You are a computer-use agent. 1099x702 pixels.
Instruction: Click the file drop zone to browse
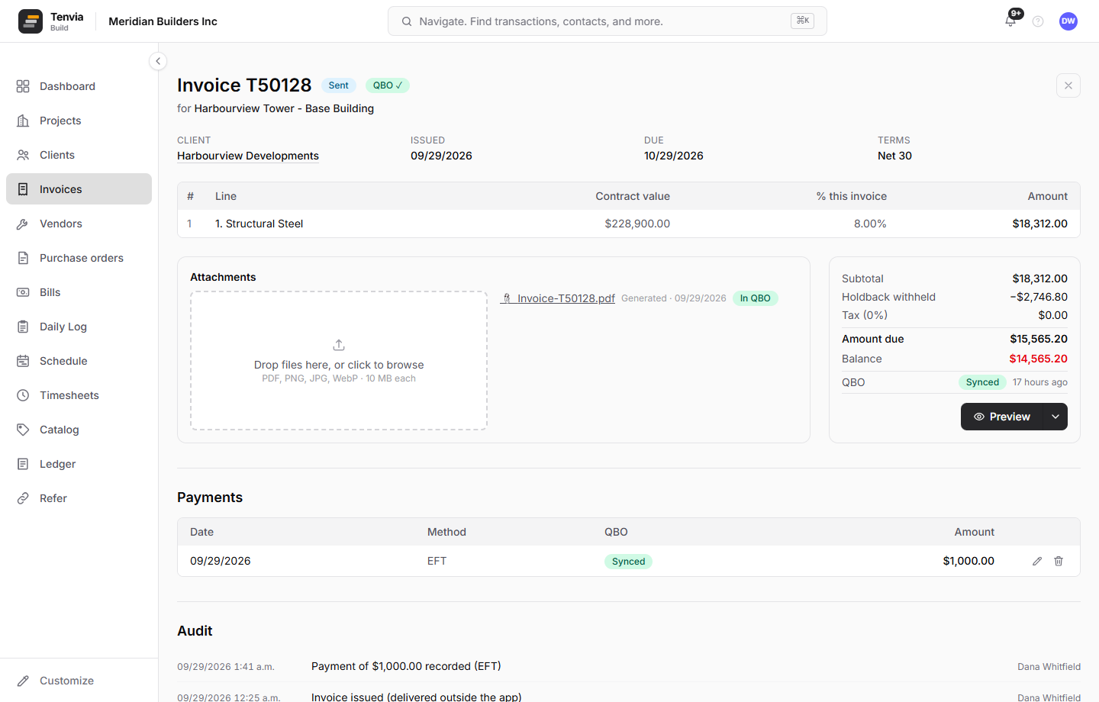[339, 360]
